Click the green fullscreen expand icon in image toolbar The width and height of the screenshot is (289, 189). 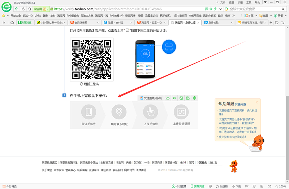coord(174,98)
